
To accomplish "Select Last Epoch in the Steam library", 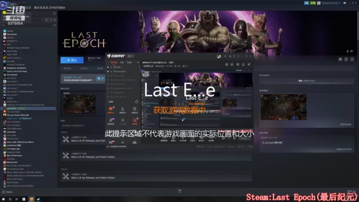I will point(29,108).
